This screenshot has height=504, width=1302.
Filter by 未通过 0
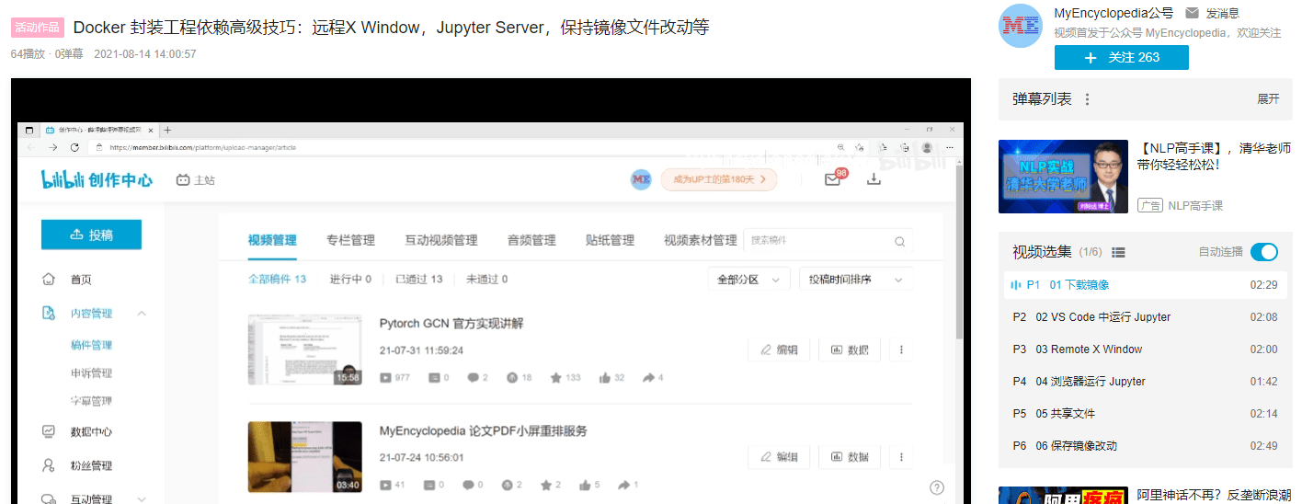[x=486, y=279]
